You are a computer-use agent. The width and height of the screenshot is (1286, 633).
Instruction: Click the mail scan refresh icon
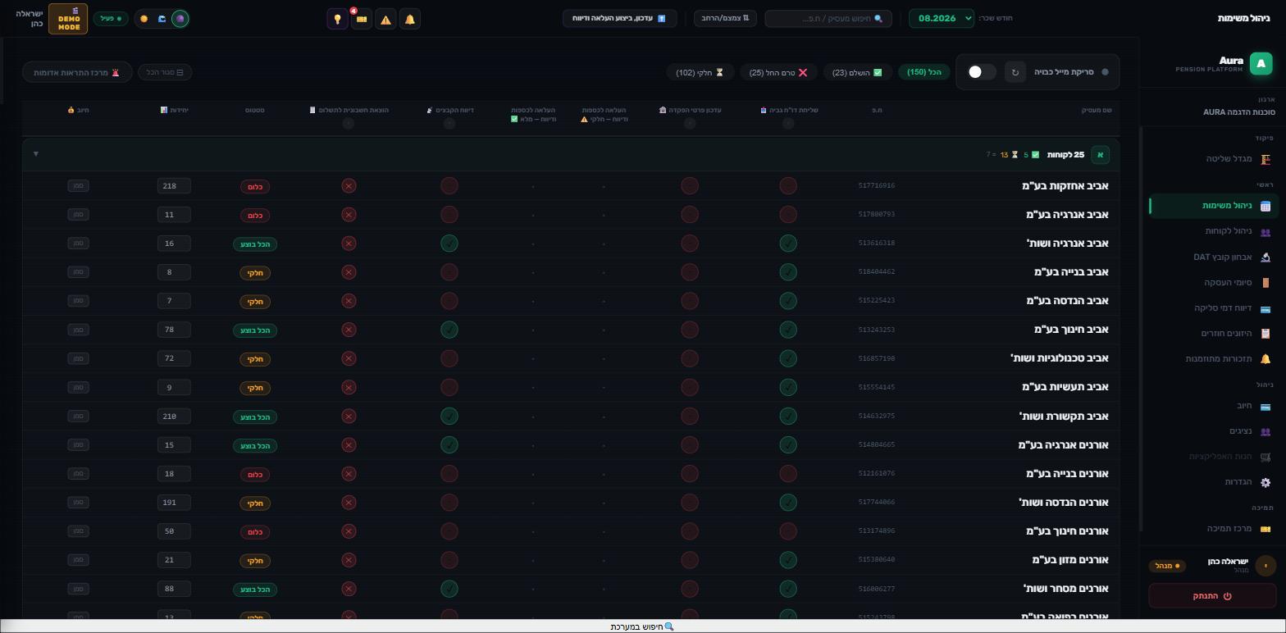tap(1015, 72)
